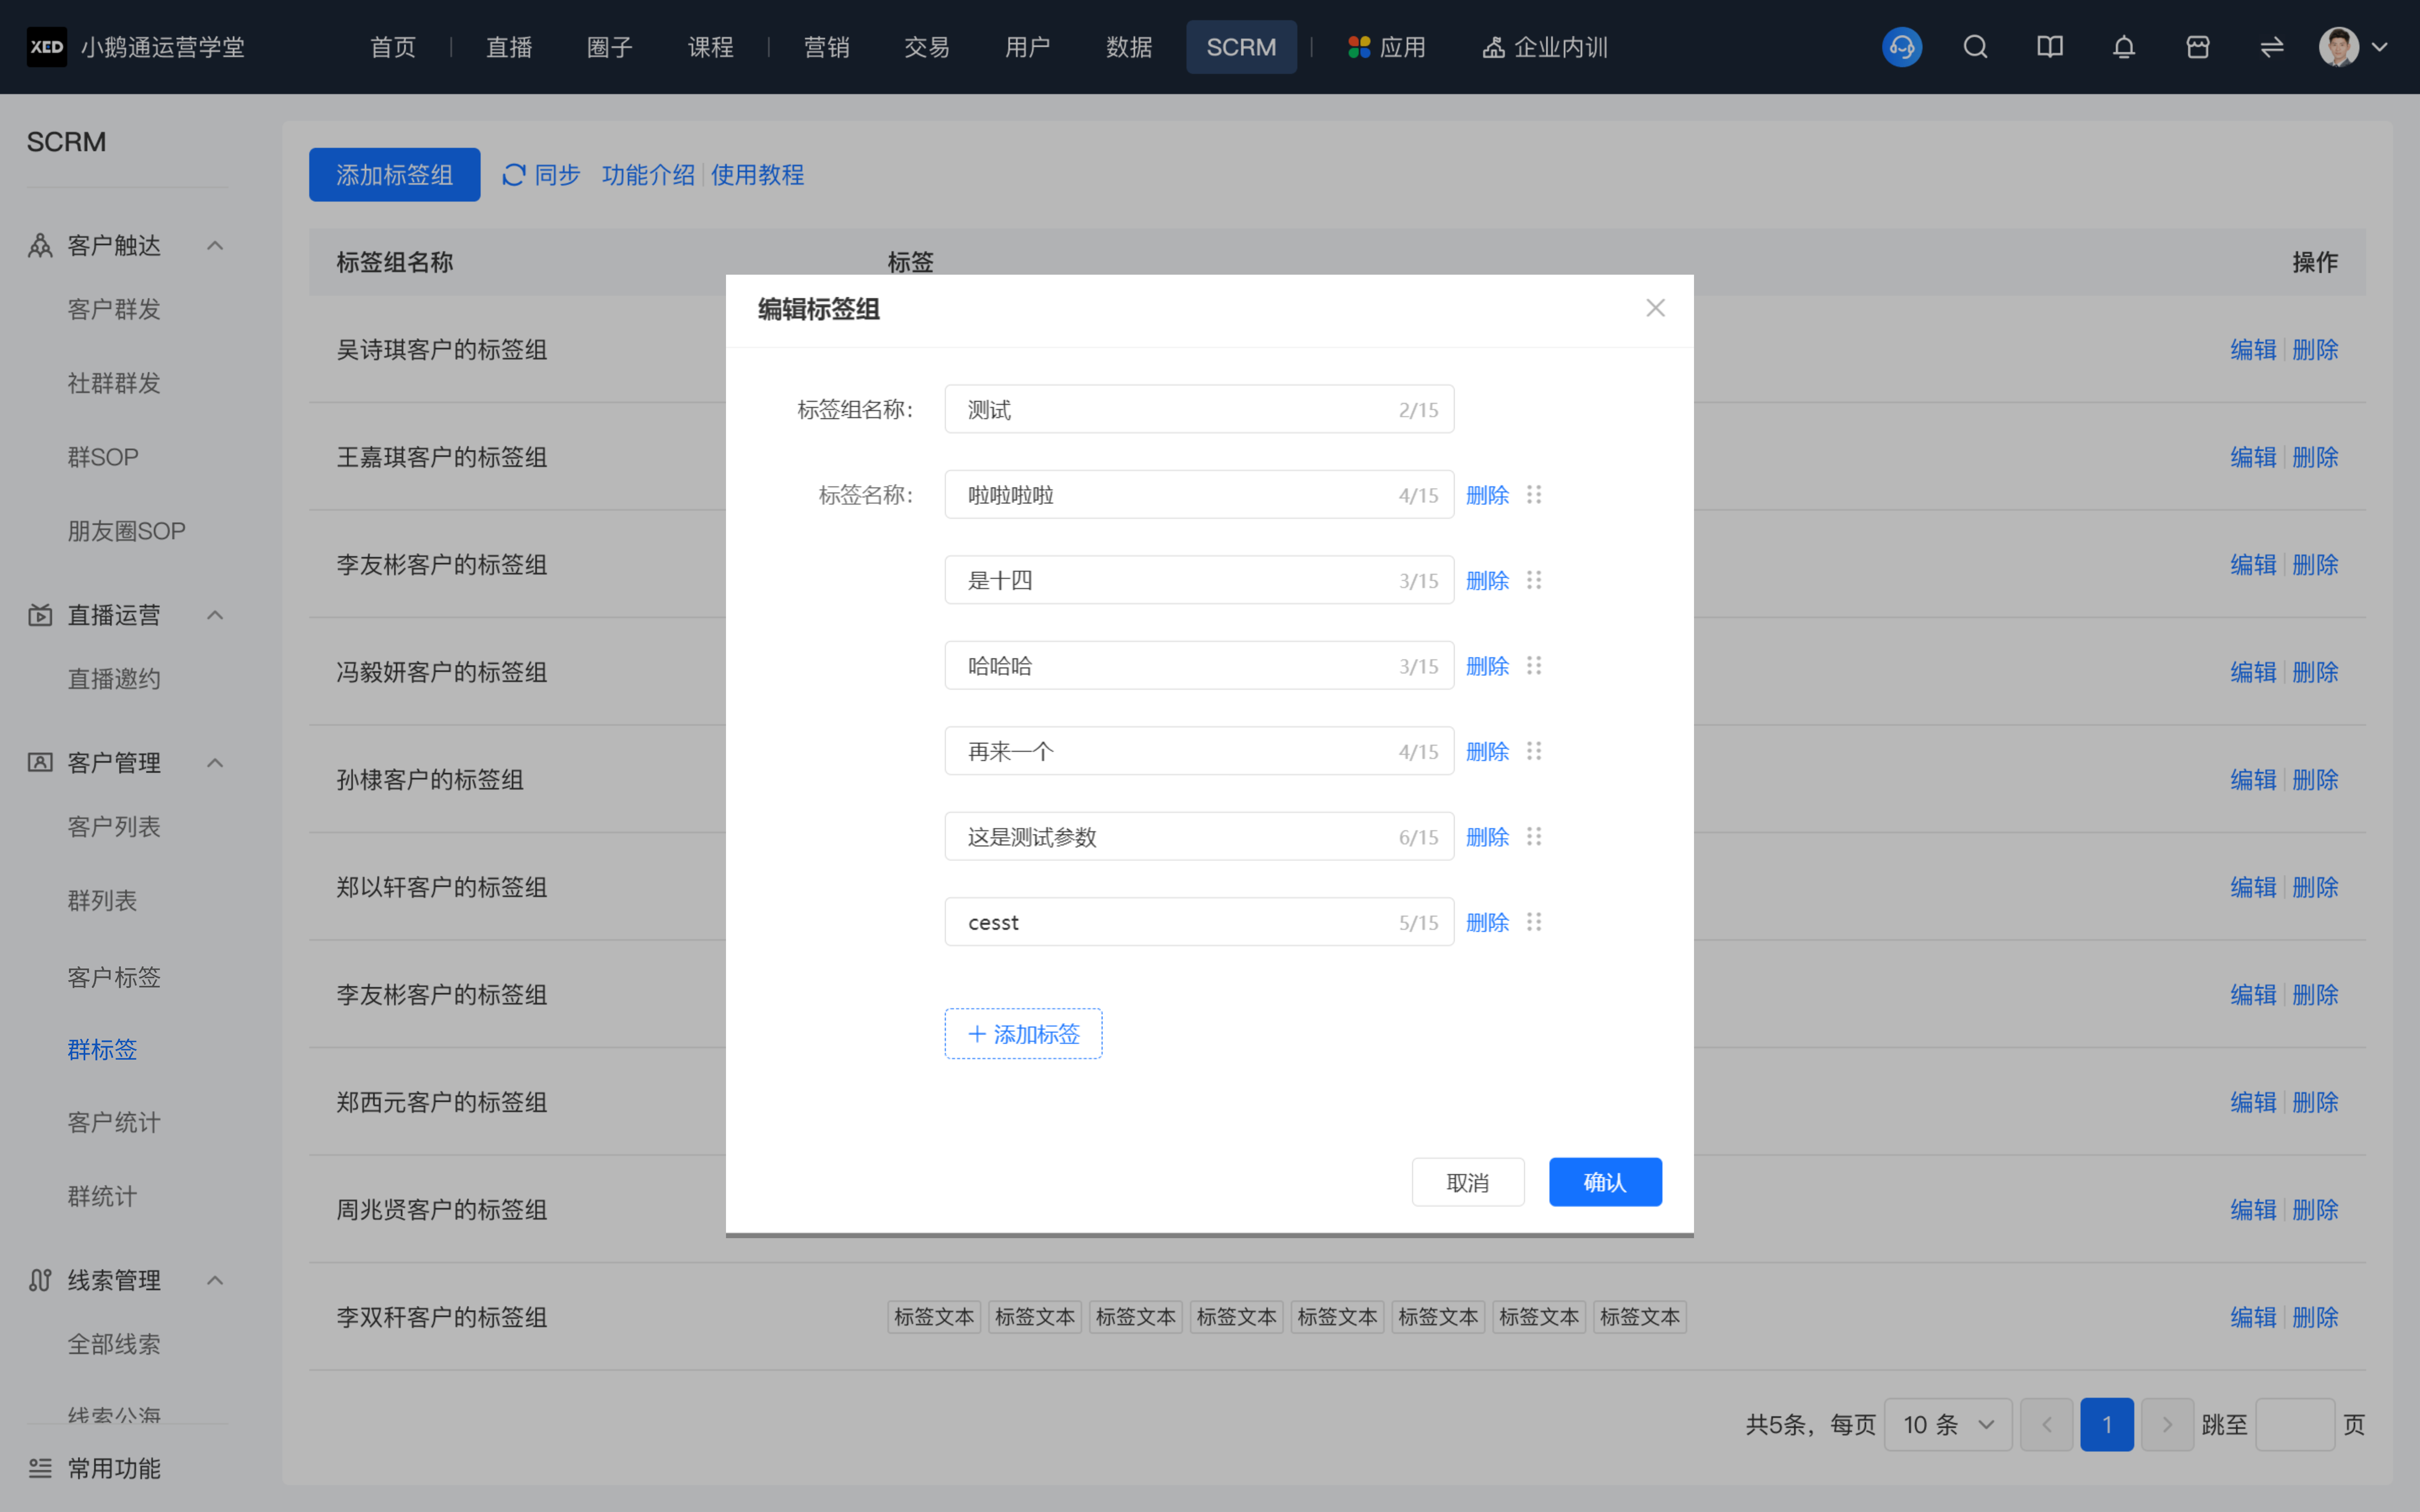Click drag handle for 哈哈哈 tag
The height and width of the screenshot is (1512, 2420).
1534,666
